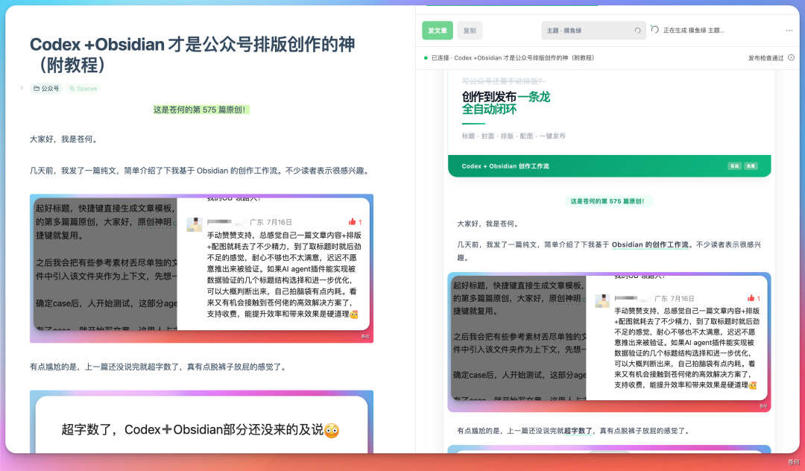Open the comment screenshot image in the preview
This screenshot has height=471, width=805.
pos(610,342)
